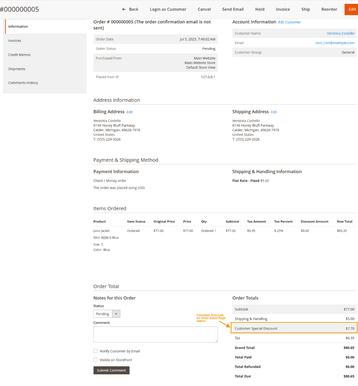The image size is (358, 386).
Task: Submit the comment
Action: [x=111, y=370]
